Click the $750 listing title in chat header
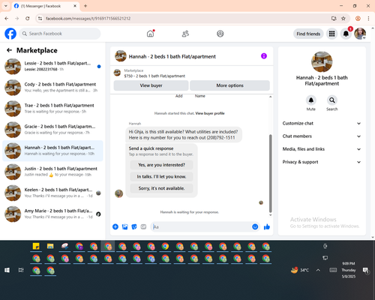375x300 pixels. [154, 76]
